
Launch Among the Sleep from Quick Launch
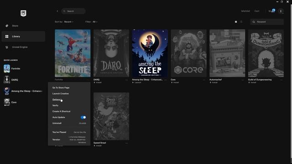coord(7,91)
